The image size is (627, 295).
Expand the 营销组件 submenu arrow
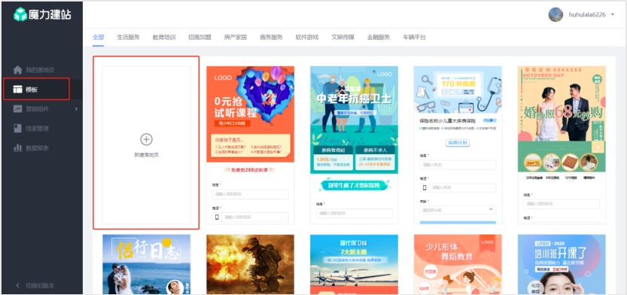point(76,108)
